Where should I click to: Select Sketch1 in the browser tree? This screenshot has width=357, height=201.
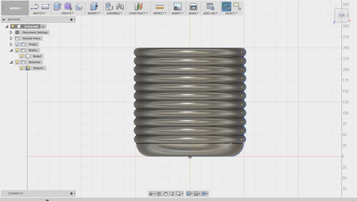pyautogui.click(x=39, y=68)
